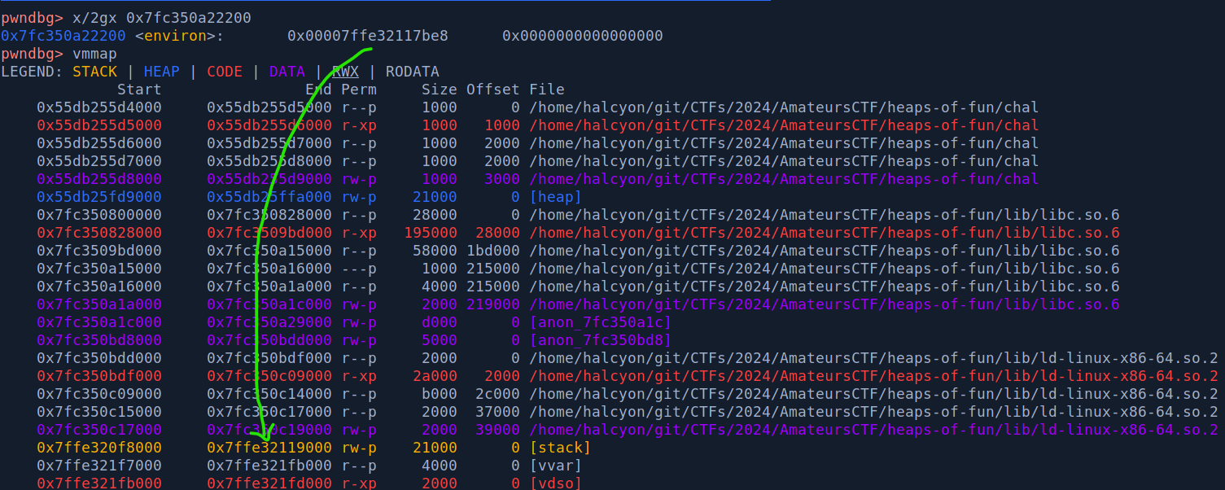Click the CODE label in the legend
The height and width of the screenshot is (490, 1225).
coord(224,72)
